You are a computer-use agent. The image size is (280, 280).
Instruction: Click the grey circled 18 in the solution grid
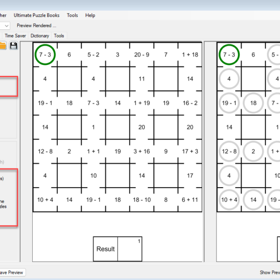[x=253, y=103]
